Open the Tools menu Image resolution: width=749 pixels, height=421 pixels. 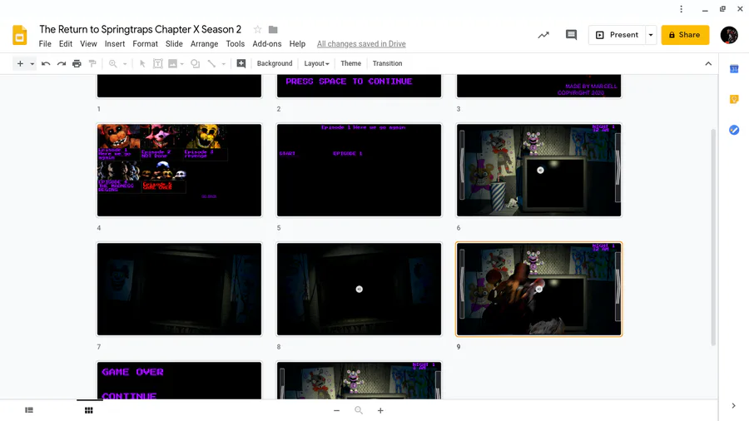pos(235,44)
